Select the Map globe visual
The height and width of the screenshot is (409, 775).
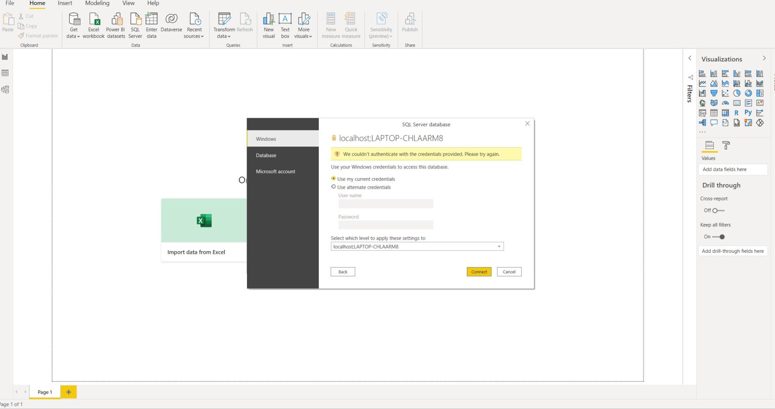702,103
